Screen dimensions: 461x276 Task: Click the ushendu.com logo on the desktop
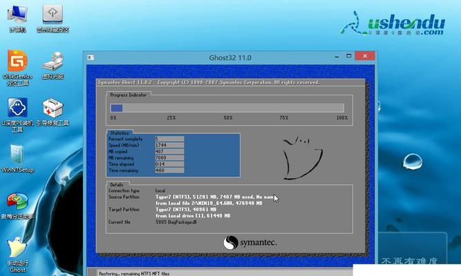(x=393, y=24)
